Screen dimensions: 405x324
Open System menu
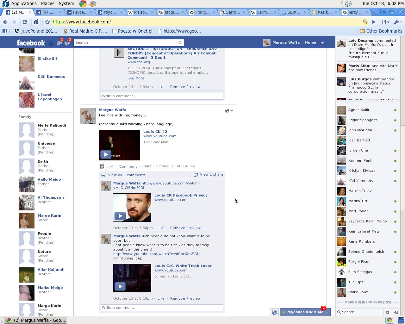pyautogui.click(x=66, y=3)
